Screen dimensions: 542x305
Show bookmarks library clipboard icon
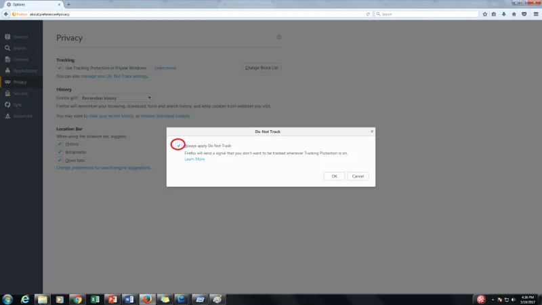tap(493, 14)
